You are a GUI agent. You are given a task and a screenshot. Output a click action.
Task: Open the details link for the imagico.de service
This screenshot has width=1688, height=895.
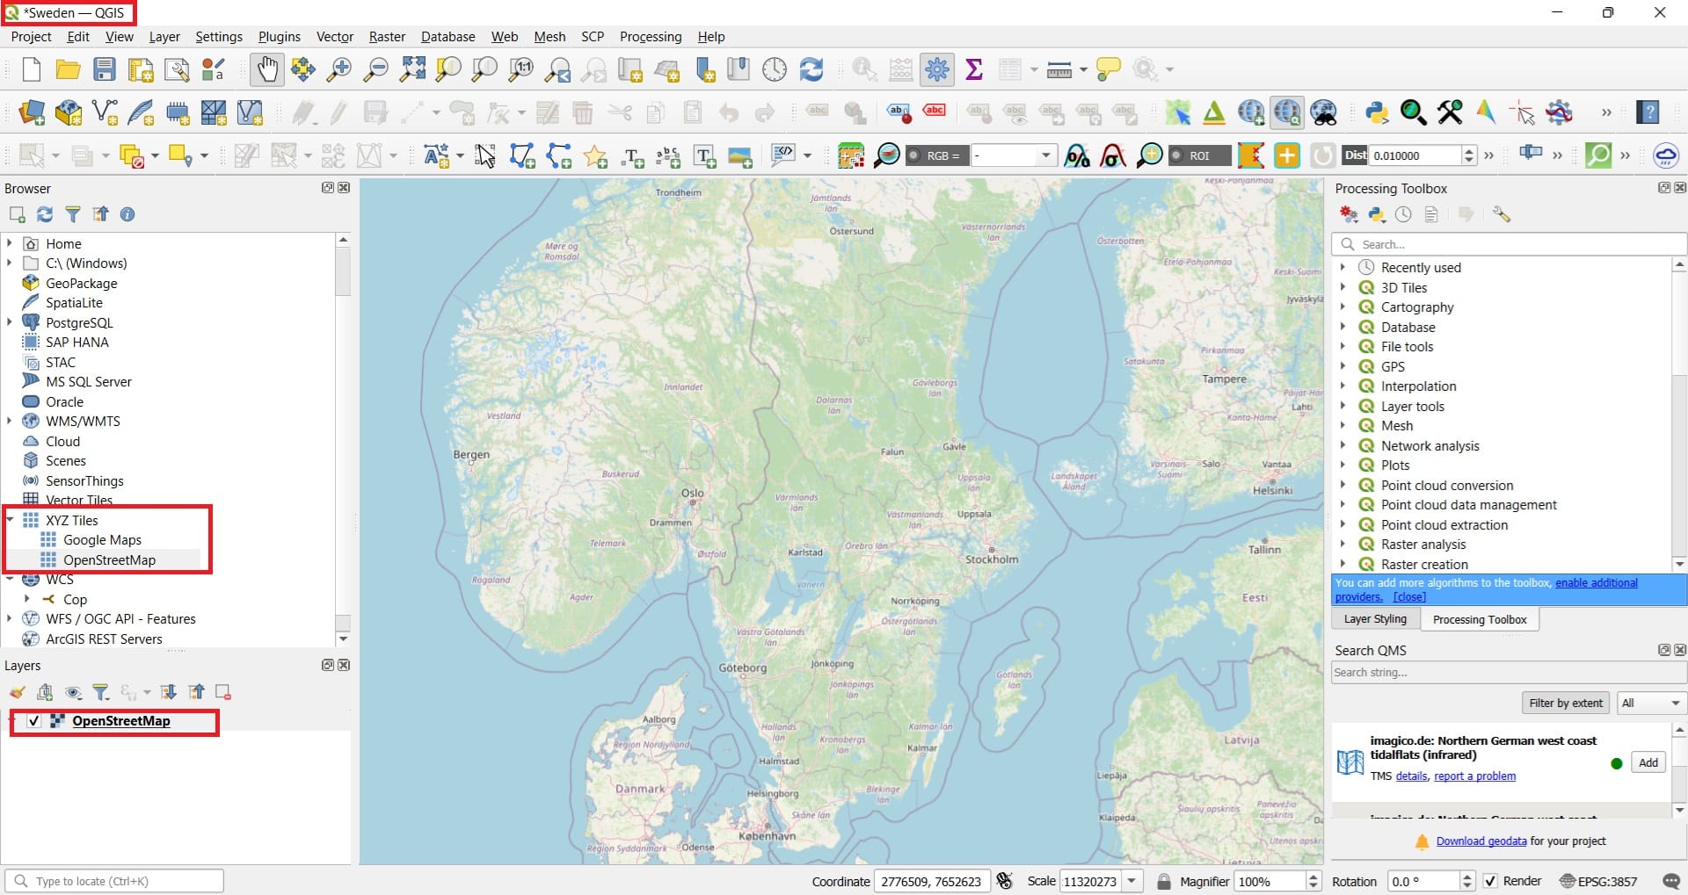tap(1411, 776)
